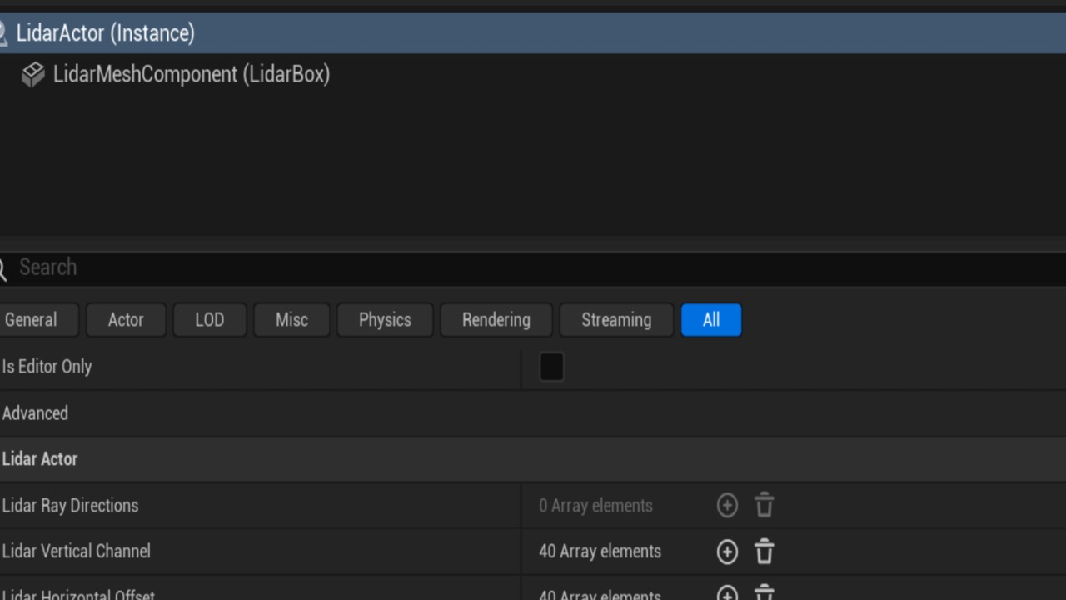
Task: Select the Rendering filter tab
Action: [x=496, y=320]
